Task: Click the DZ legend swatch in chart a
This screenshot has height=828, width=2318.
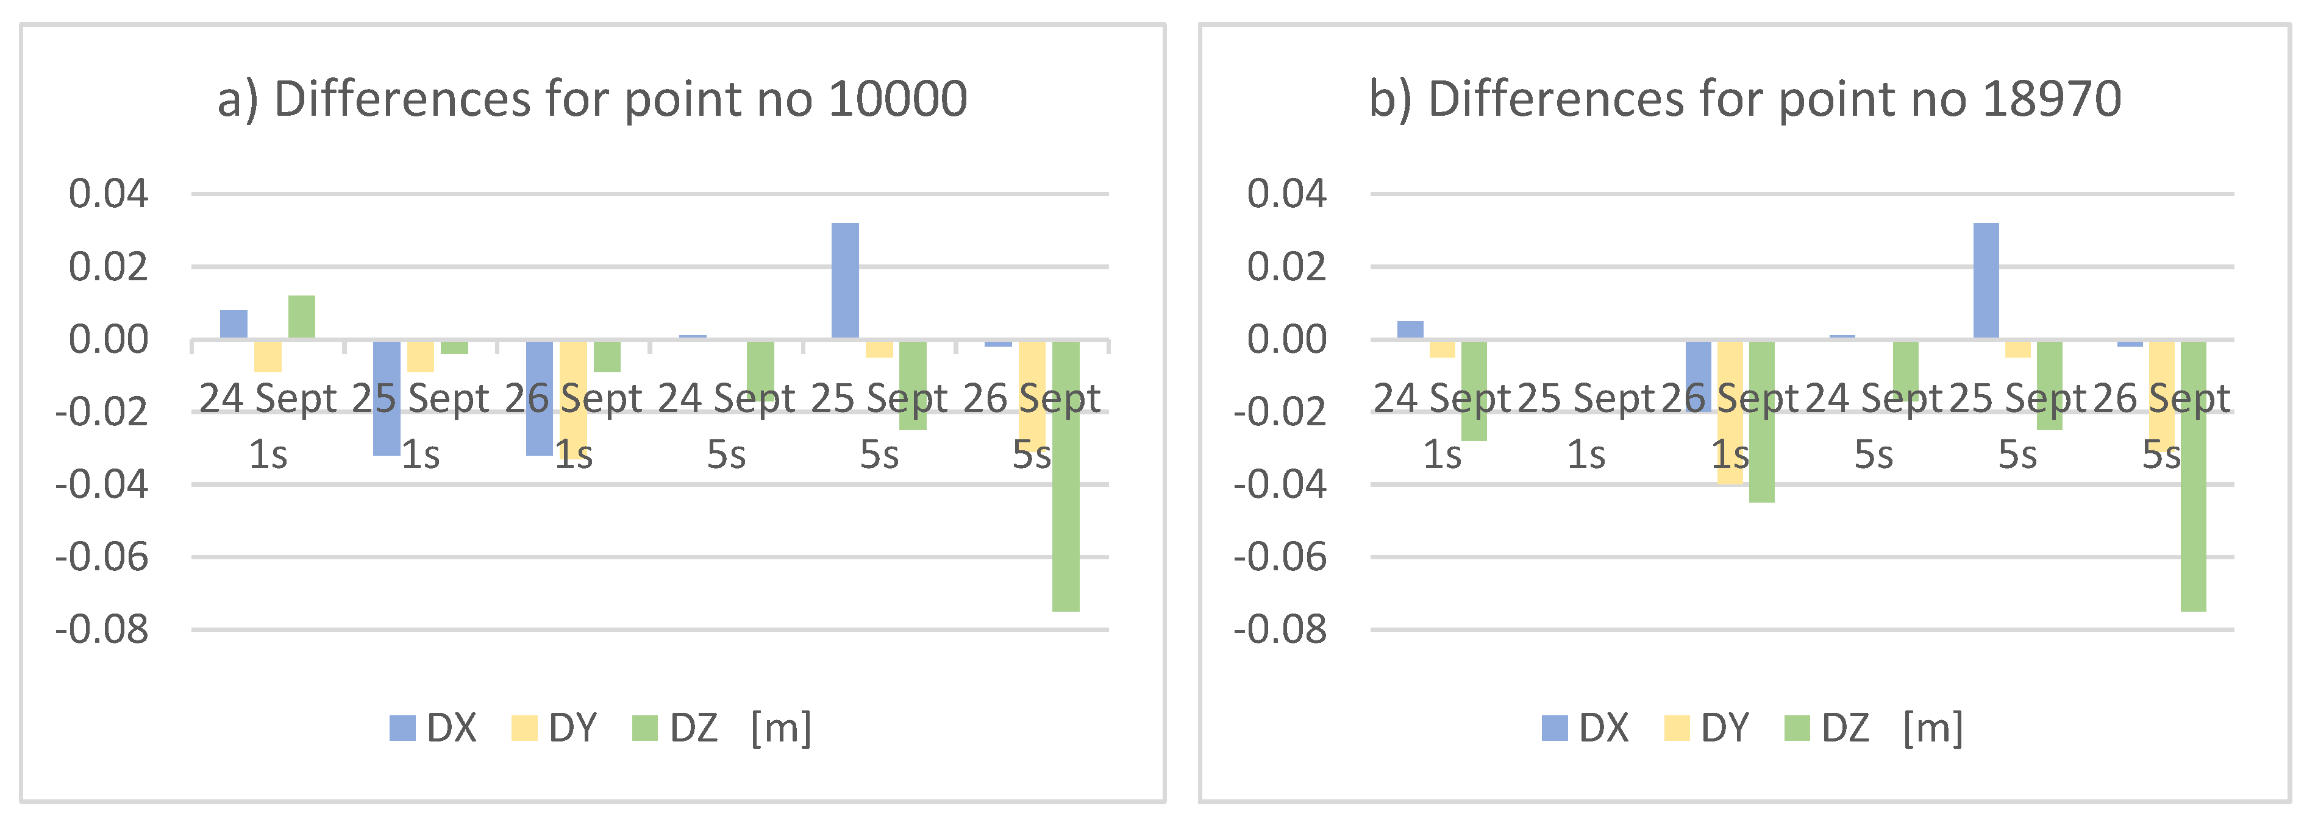Action: (645, 728)
